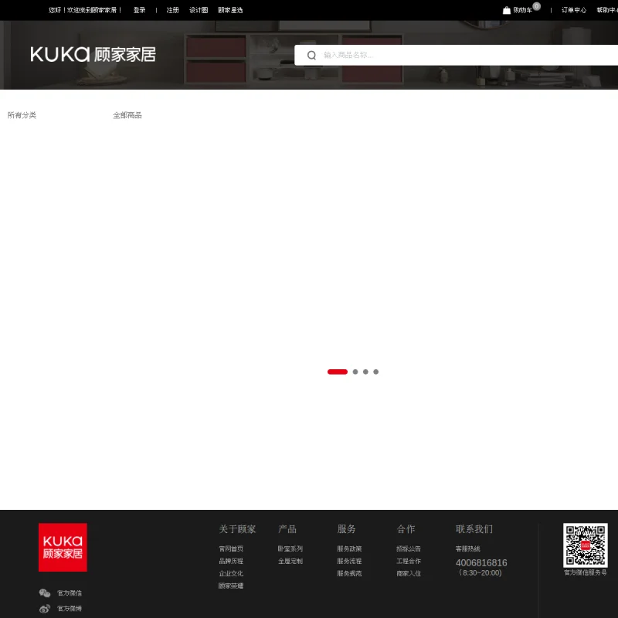Click the official WeChat QR code
Screen dimensions: 618x618
586,545
